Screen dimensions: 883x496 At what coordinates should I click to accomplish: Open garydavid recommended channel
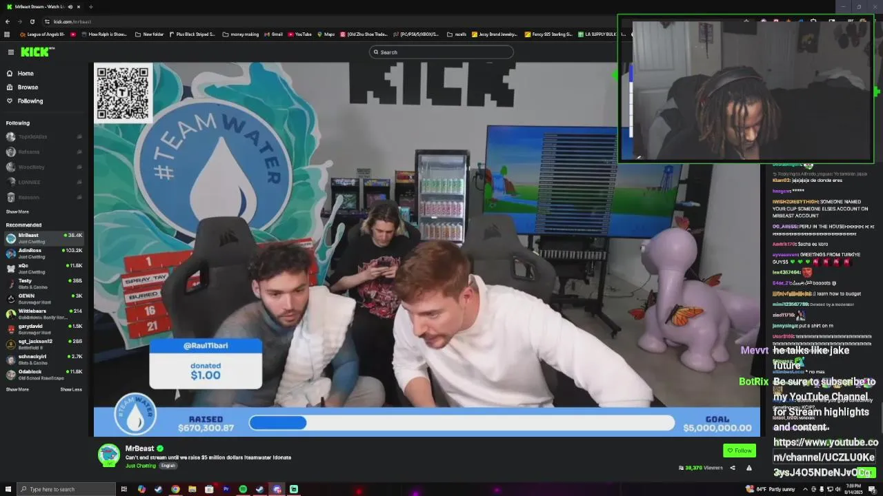[44, 329]
